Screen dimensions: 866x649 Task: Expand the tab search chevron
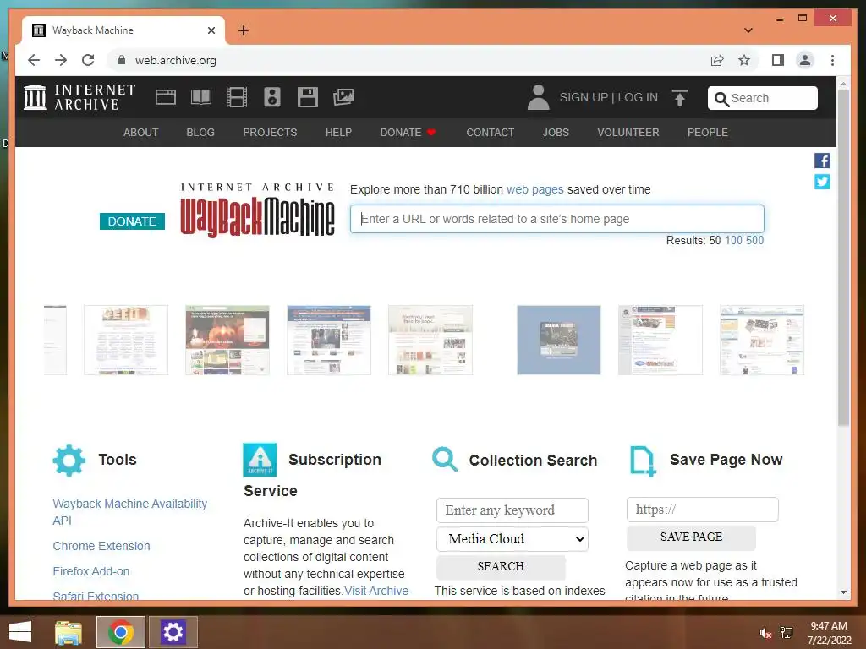click(748, 30)
